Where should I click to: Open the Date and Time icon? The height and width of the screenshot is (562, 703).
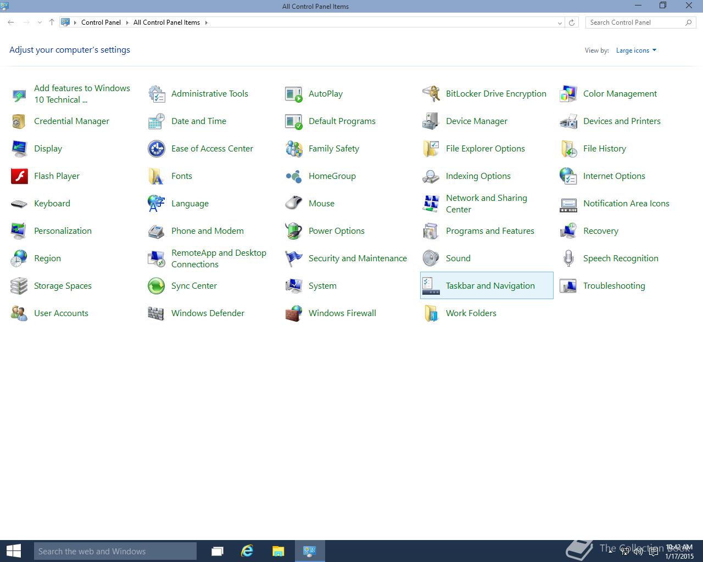tap(157, 121)
